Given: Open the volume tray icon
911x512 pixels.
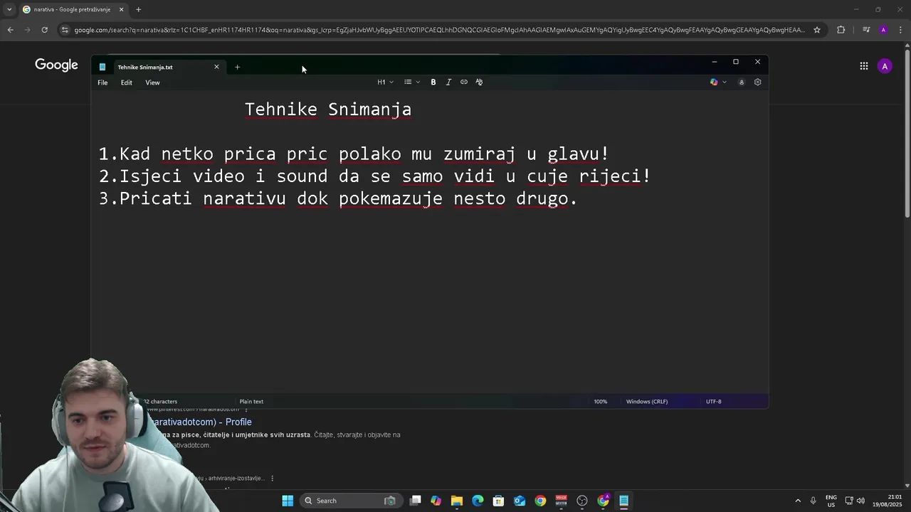Looking at the screenshot, I should (x=860, y=501).
